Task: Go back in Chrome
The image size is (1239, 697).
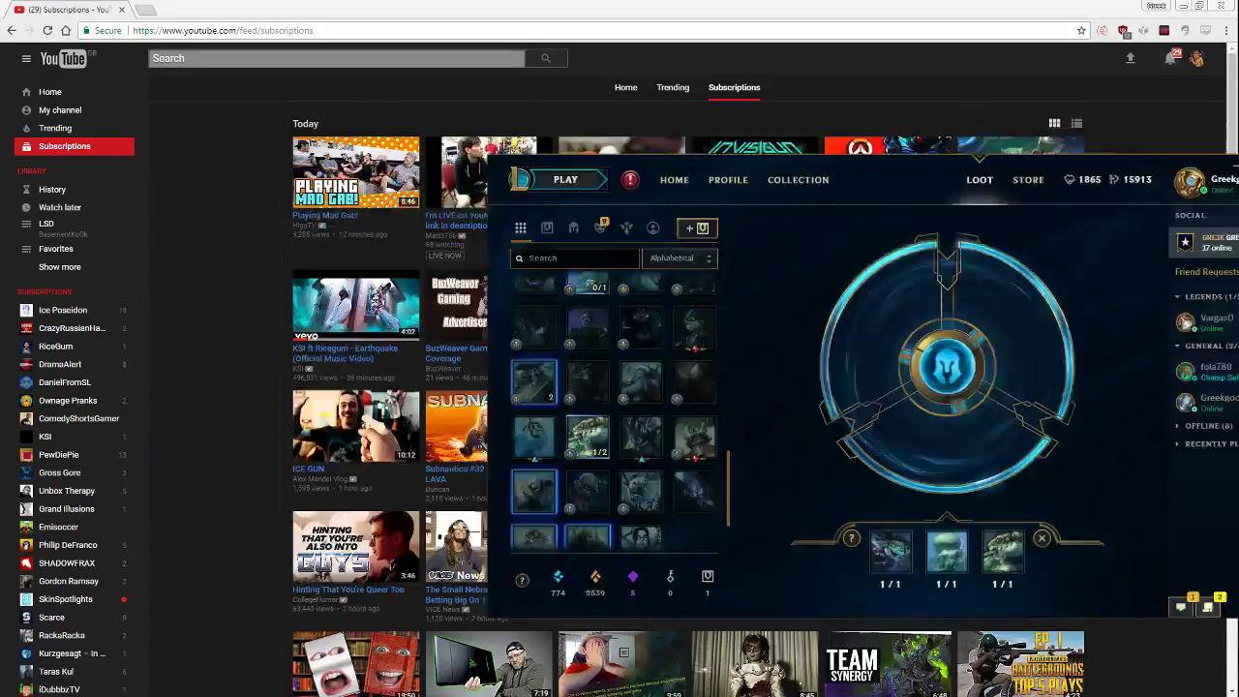Action: (12, 31)
